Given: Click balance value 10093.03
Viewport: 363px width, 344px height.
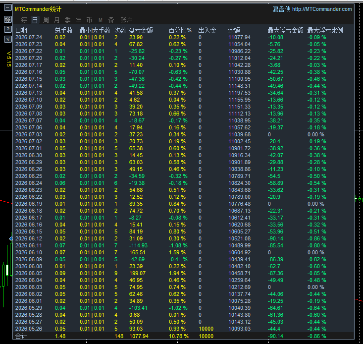Looking at the screenshot, I should click(x=239, y=329).
